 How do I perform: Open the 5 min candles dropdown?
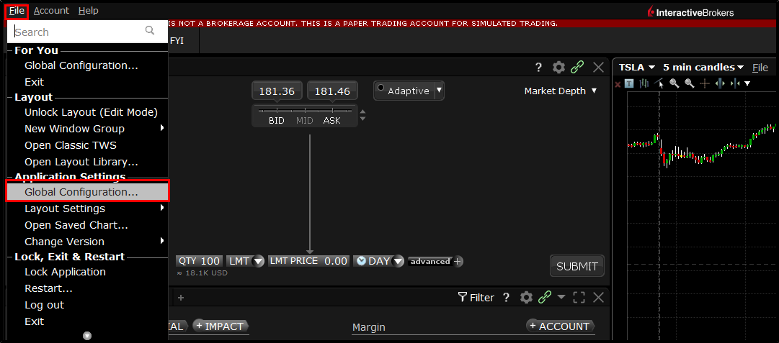703,68
